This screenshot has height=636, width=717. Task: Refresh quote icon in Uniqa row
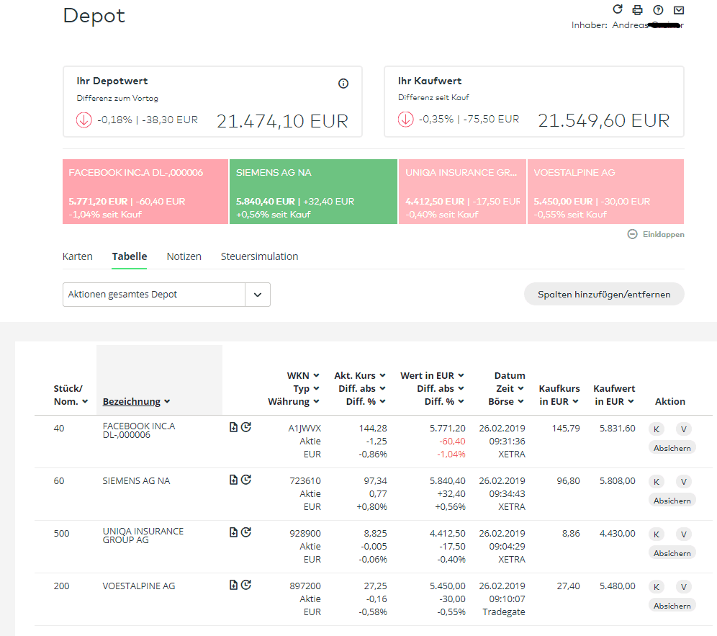click(x=246, y=532)
